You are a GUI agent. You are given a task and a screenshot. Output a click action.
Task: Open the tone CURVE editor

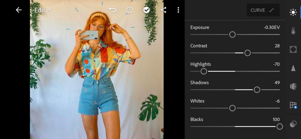[x=263, y=10]
